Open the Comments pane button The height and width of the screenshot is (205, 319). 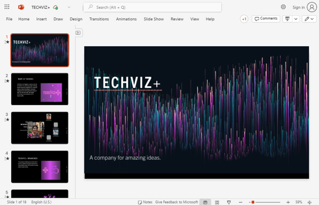pyautogui.click(x=266, y=19)
